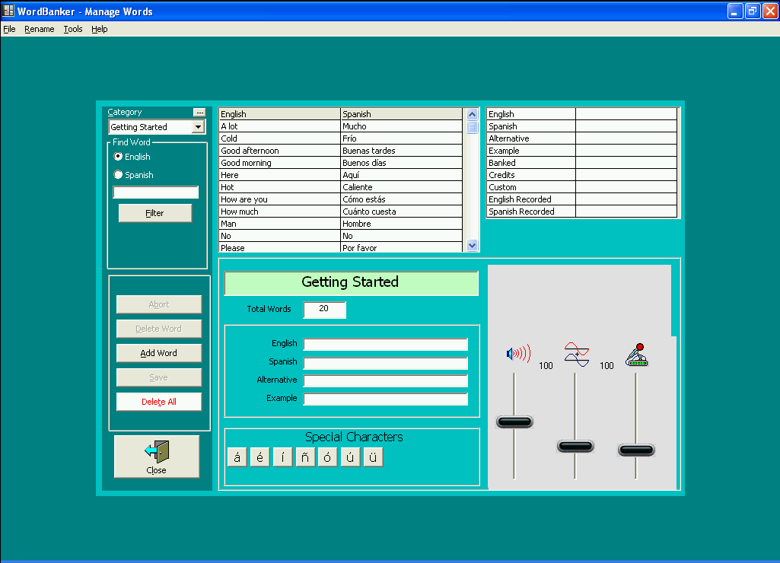Click the Abort button
780x563 pixels.
(x=159, y=304)
